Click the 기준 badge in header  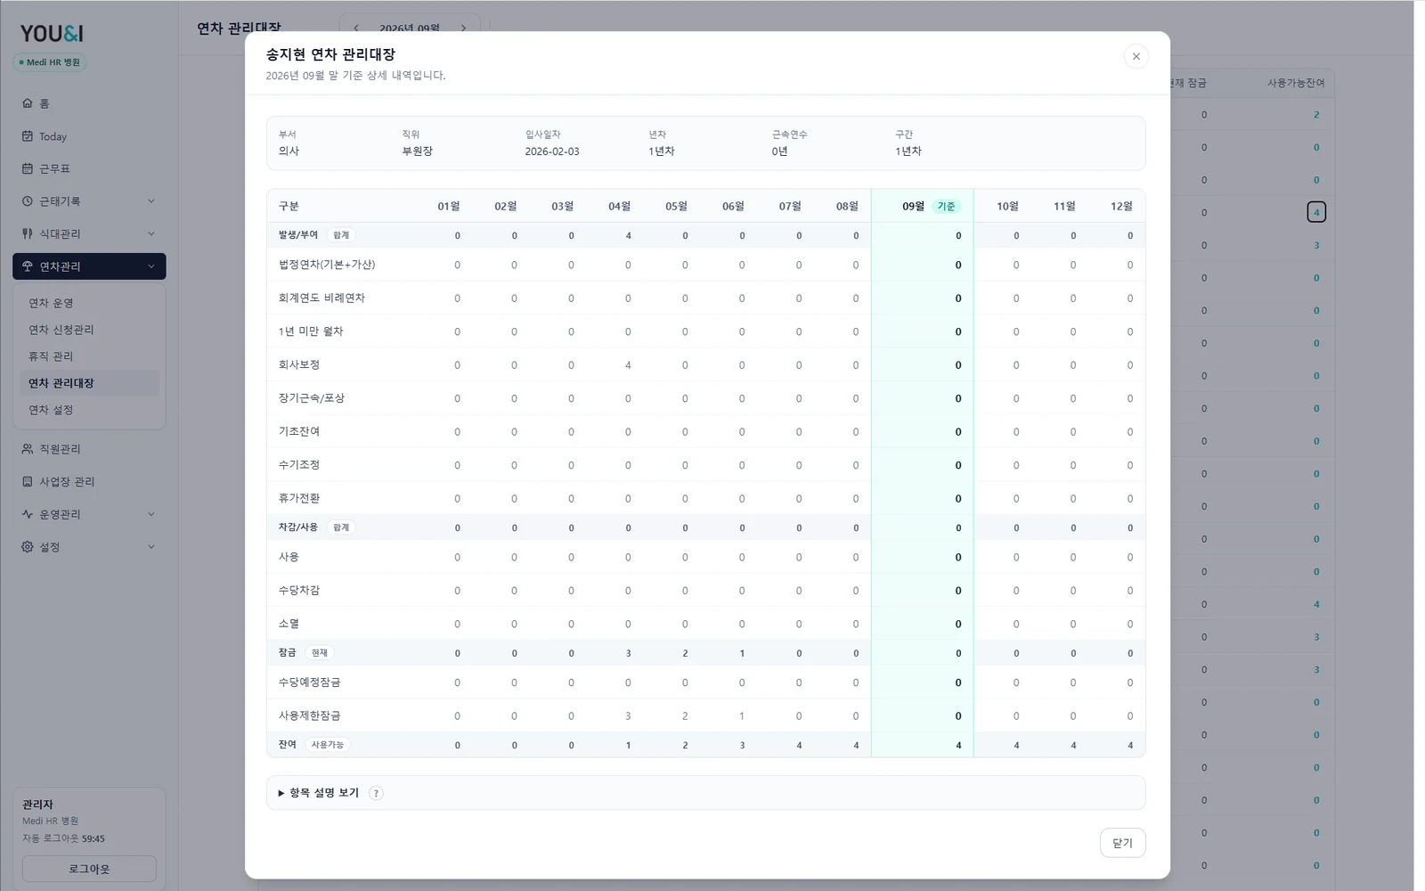pos(946,207)
